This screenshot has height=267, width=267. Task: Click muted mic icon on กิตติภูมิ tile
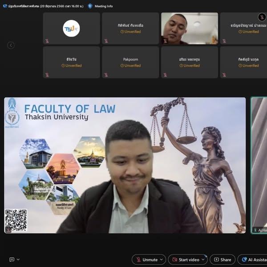point(224,75)
